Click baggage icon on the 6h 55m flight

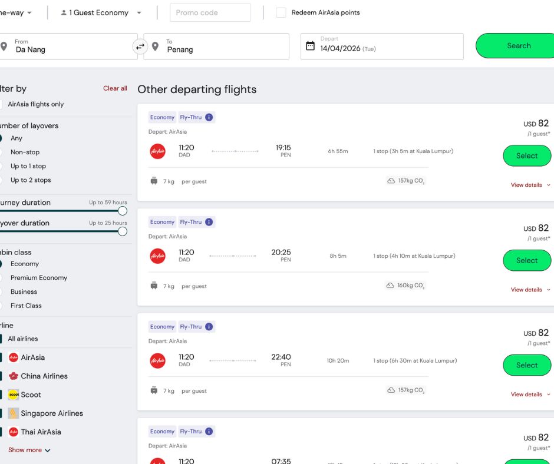pyautogui.click(x=154, y=181)
